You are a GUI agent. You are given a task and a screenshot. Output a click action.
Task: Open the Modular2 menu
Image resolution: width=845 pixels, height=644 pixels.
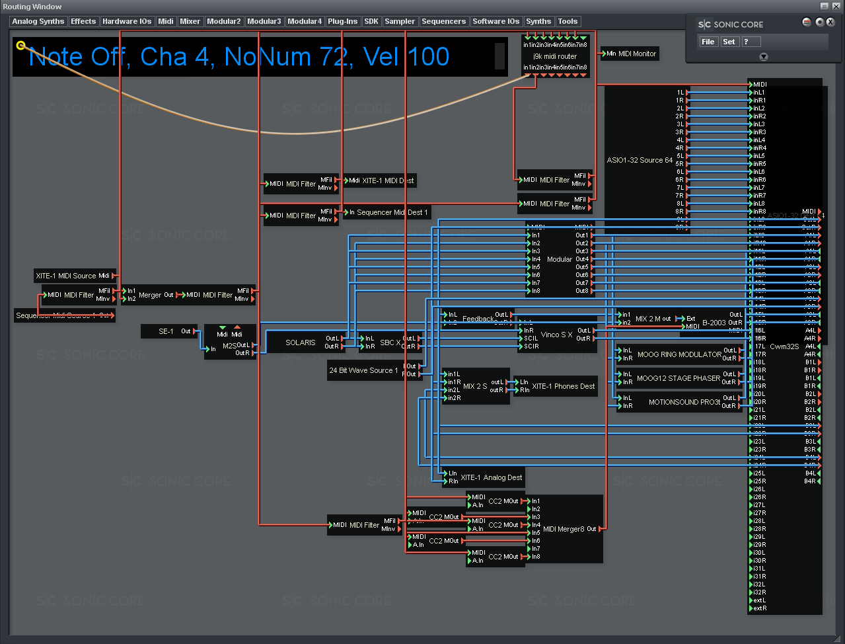[224, 21]
